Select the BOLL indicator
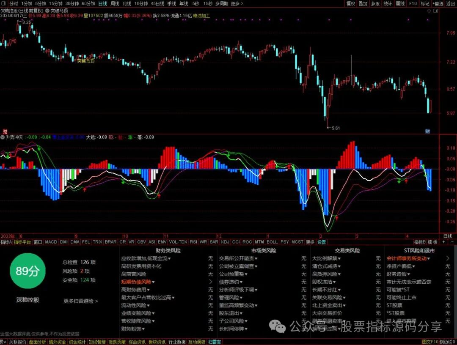457x345 pixels. click(272, 242)
